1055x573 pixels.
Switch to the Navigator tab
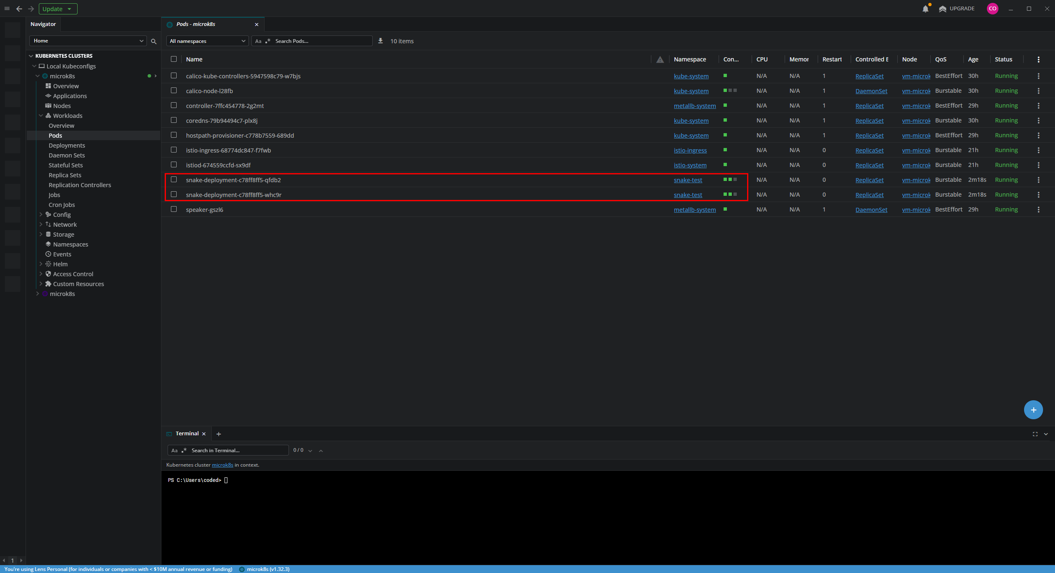click(43, 24)
